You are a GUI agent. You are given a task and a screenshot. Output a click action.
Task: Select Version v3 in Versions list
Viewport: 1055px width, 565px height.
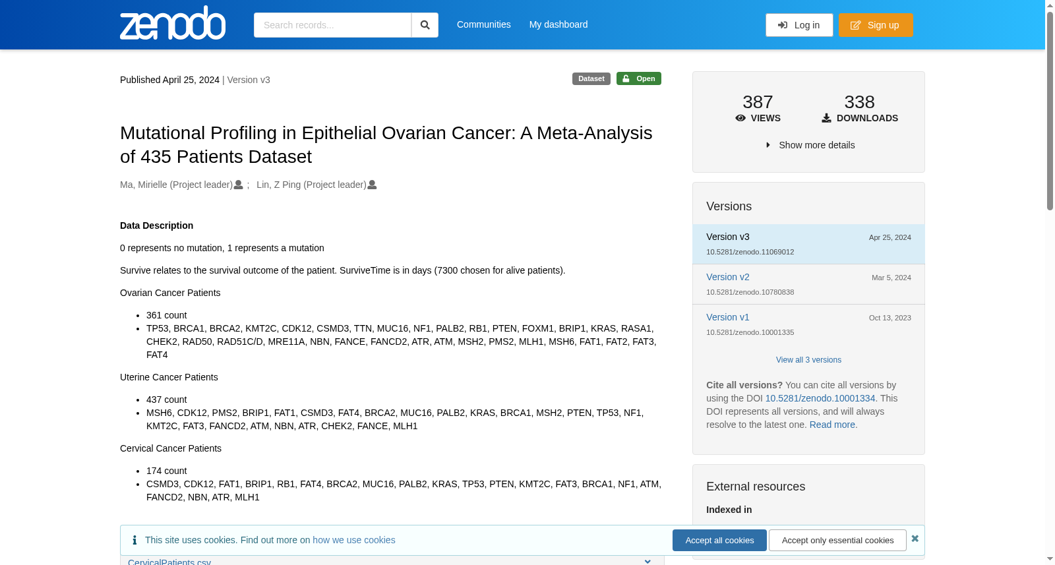808,244
